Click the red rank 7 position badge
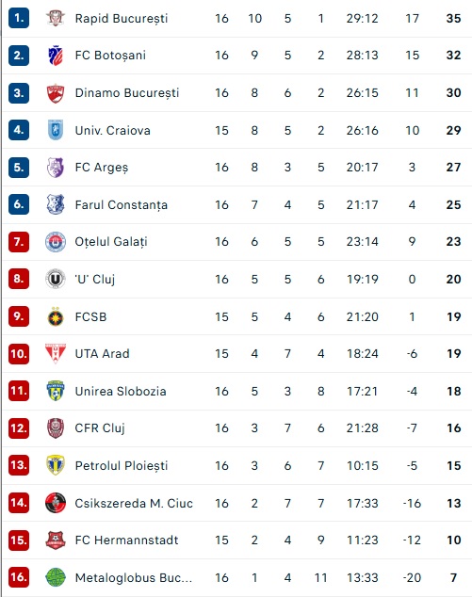Image resolution: width=472 pixels, height=597 pixels. 19,242
